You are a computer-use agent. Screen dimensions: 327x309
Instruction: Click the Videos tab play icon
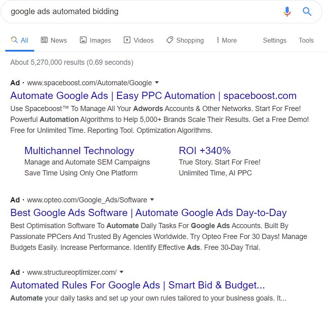pyautogui.click(x=128, y=40)
